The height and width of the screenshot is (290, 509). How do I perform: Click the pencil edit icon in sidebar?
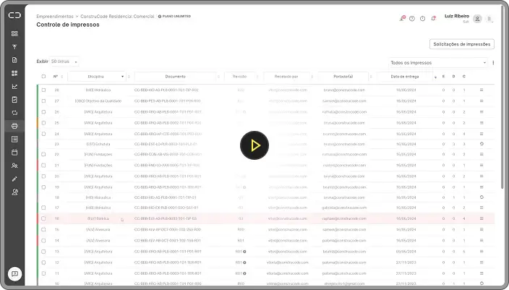(x=14, y=179)
